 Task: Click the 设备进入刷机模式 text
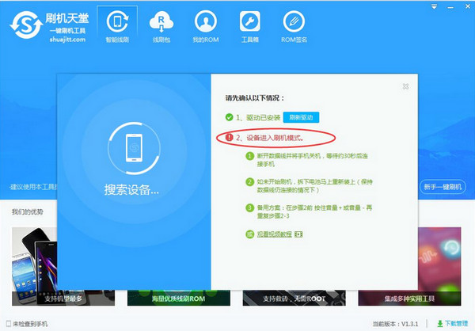tap(275, 138)
